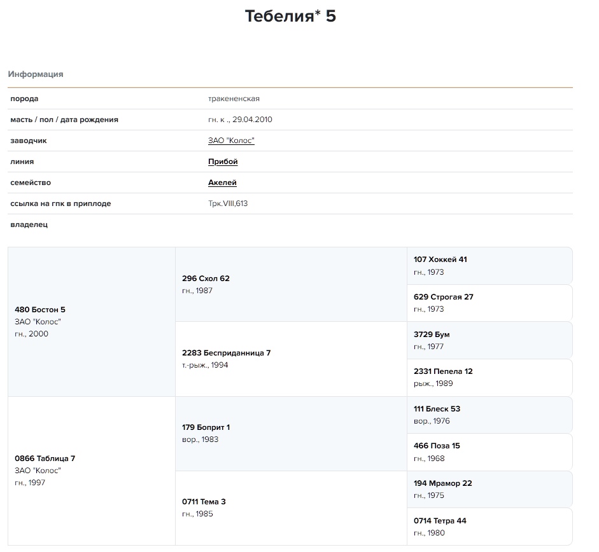The width and height of the screenshot is (599, 552).
Task: Open 194 Мрамор 22 entry
Action: pyautogui.click(x=442, y=483)
